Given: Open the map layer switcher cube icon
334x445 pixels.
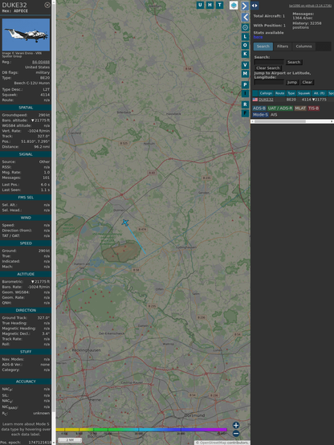Looking at the screenshot, I should click(234, 5).
